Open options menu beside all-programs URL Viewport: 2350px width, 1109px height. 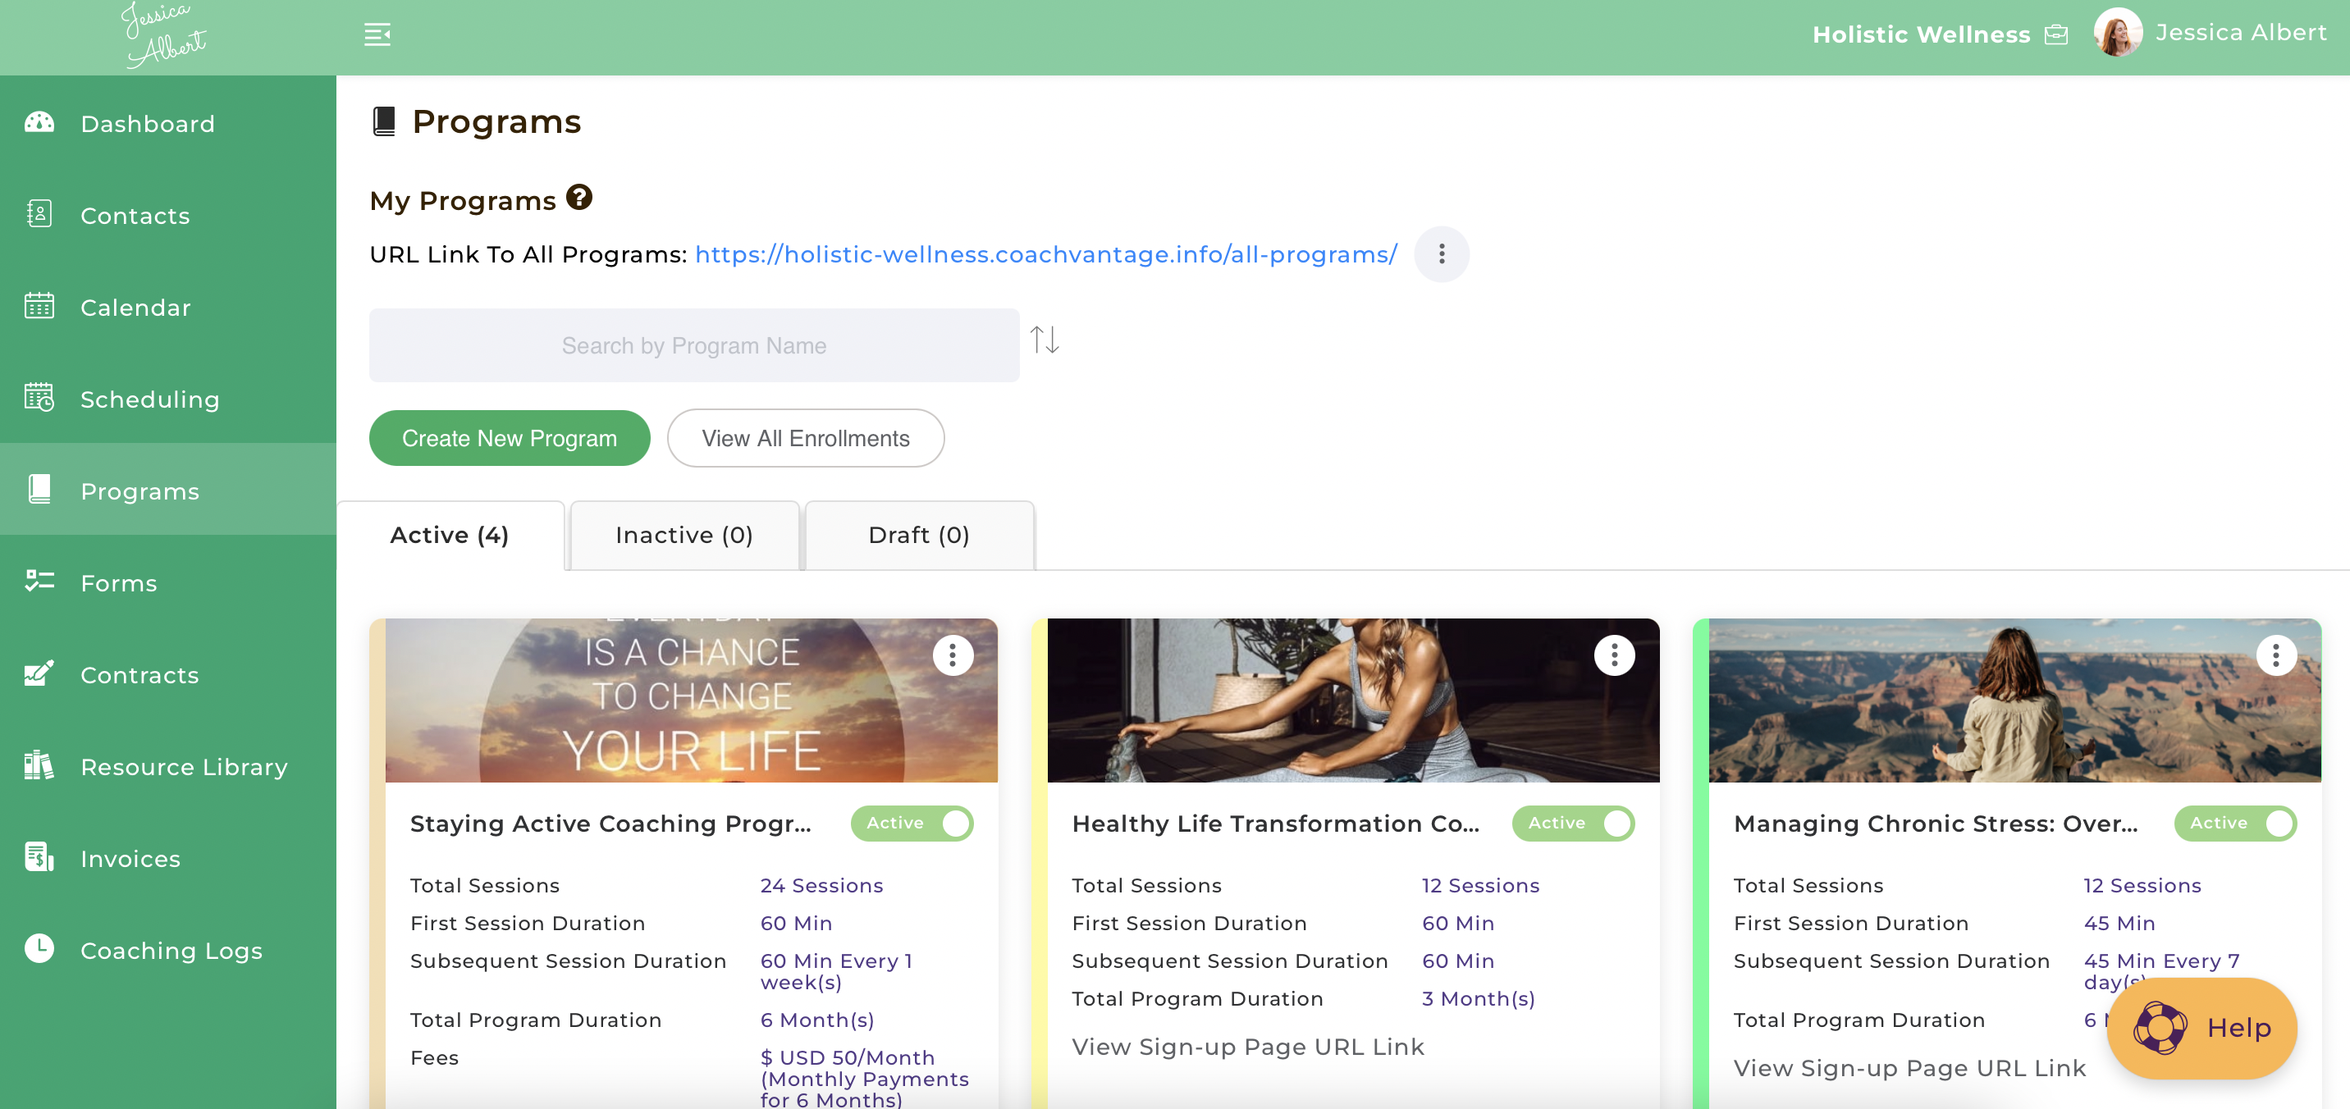click(x=1442, y=253)
